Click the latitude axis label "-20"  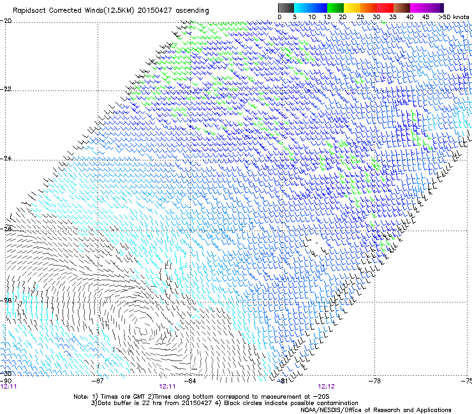pyautogui.click(x=6, y=21)
